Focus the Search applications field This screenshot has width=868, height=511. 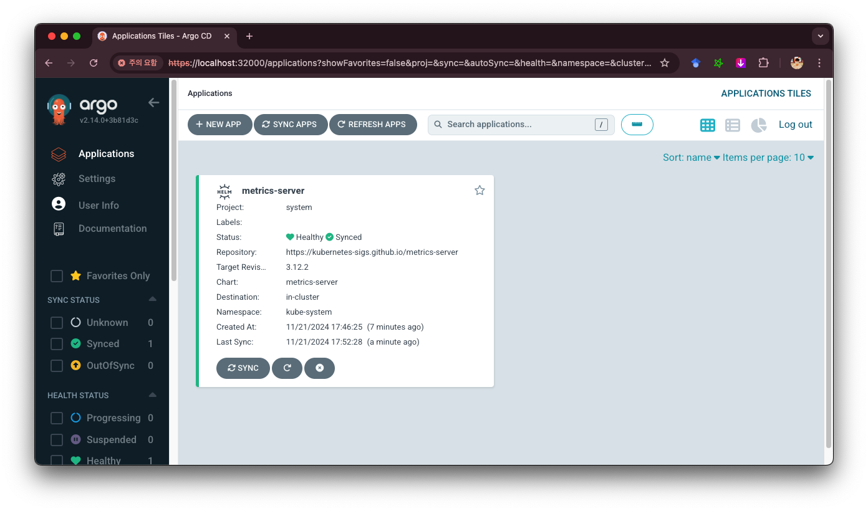pos(521,125)
